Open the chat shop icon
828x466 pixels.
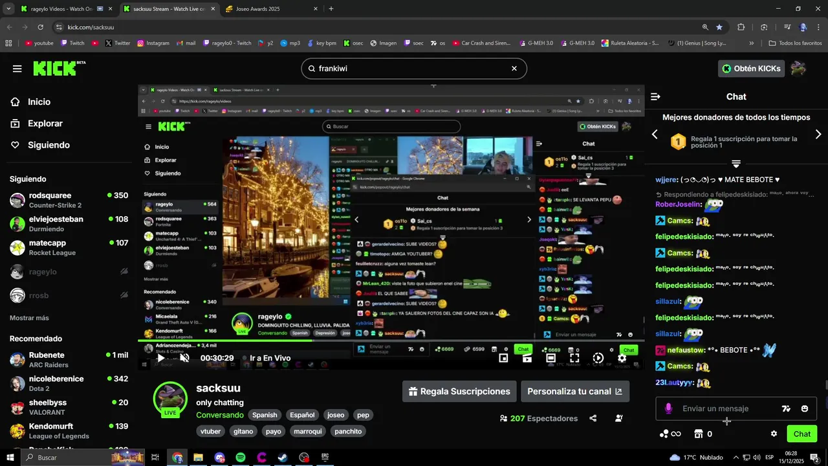pyautogui.click(x=699, y=434)
